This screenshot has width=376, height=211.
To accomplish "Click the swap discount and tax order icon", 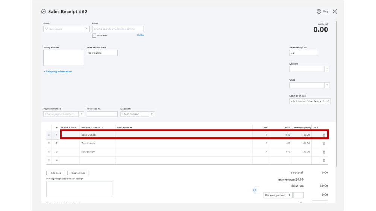I will 254,190.
